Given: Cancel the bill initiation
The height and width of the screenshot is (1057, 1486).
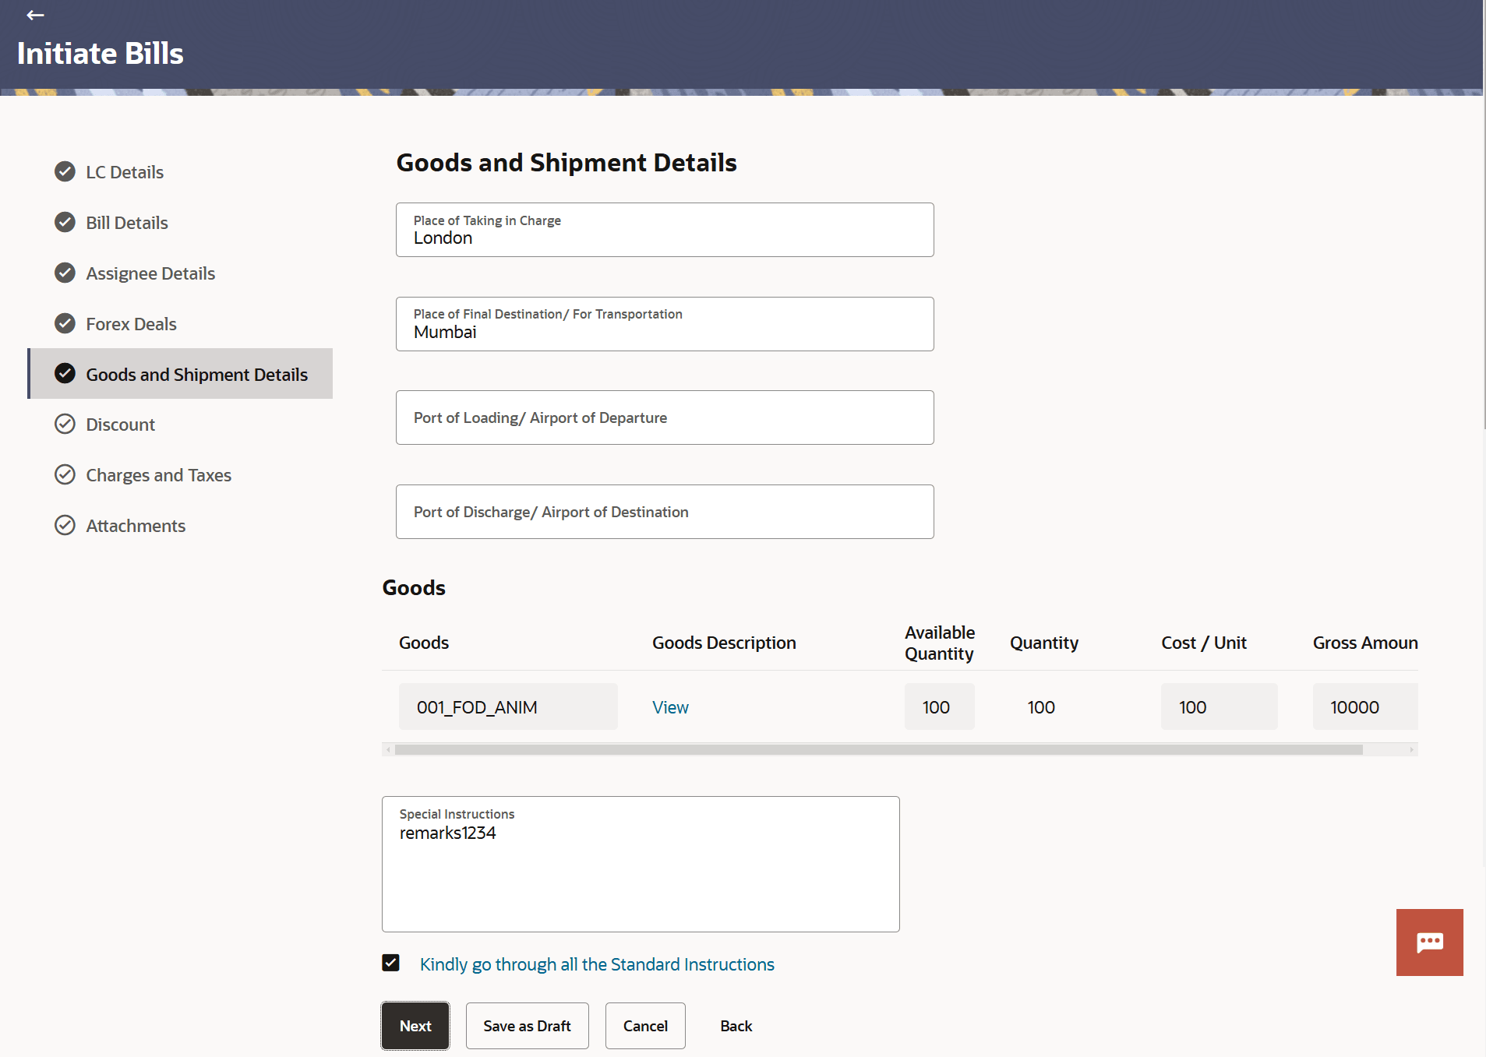Looking at the screenshot, I should (x=645, y=1026).
